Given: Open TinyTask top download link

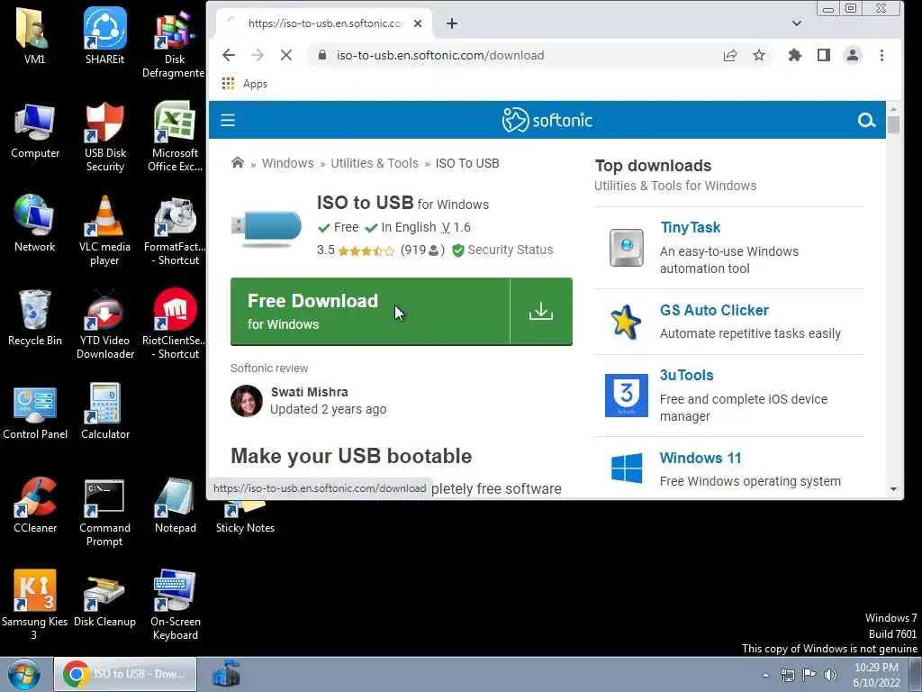Looking at the screenshot, I should tap(691, 227).
